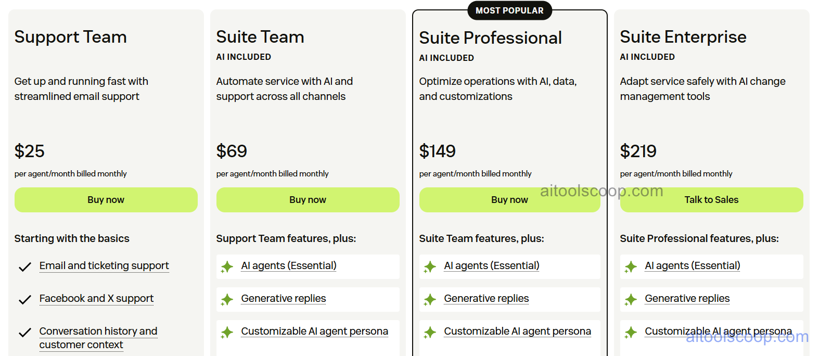Click Buy now for Suite Professional plan
Image resolution: width=819 pixels, height=356 pixels.
click(509, 199)
